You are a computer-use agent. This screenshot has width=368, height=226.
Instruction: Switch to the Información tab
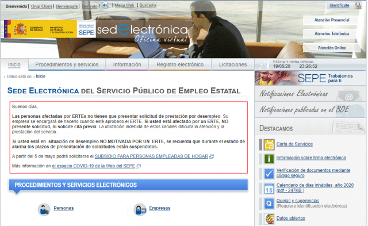point(127,64)
